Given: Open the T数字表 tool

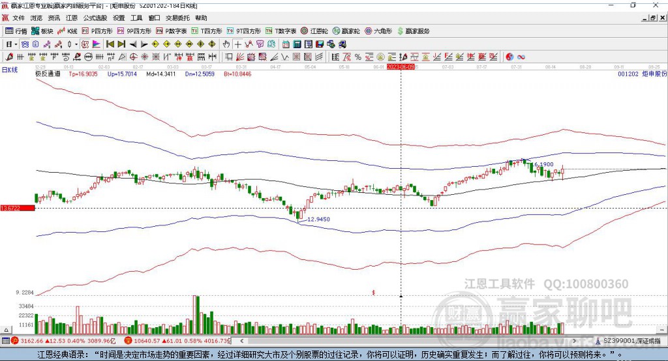Looking at the screenshot, I should pos(281,31).
